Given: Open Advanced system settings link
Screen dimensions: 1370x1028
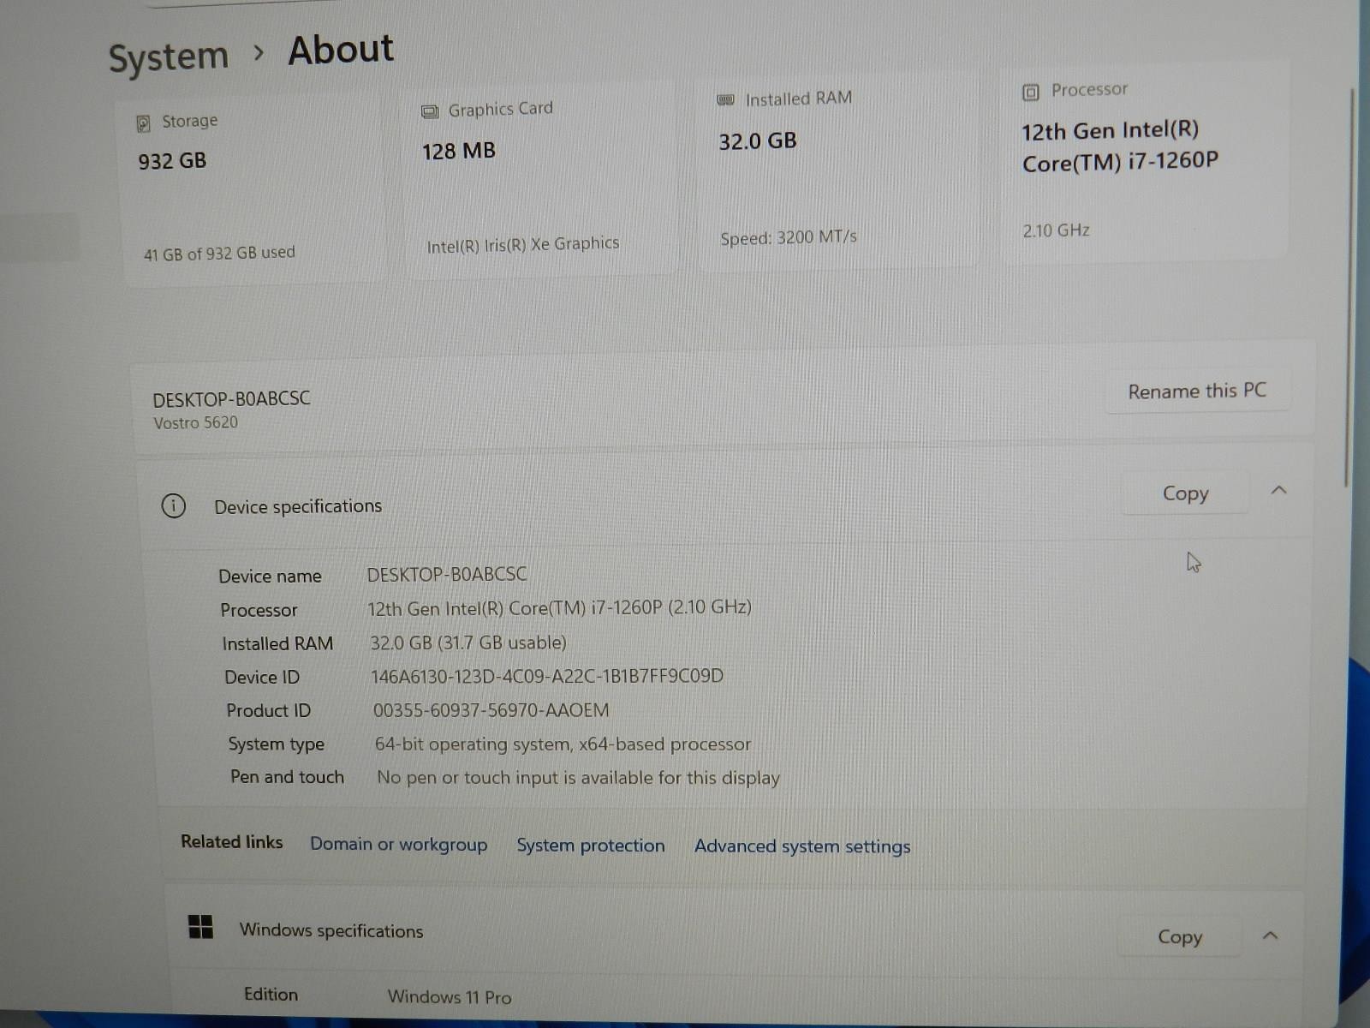Looking at the screenshot, I should (x=802, y=846).
